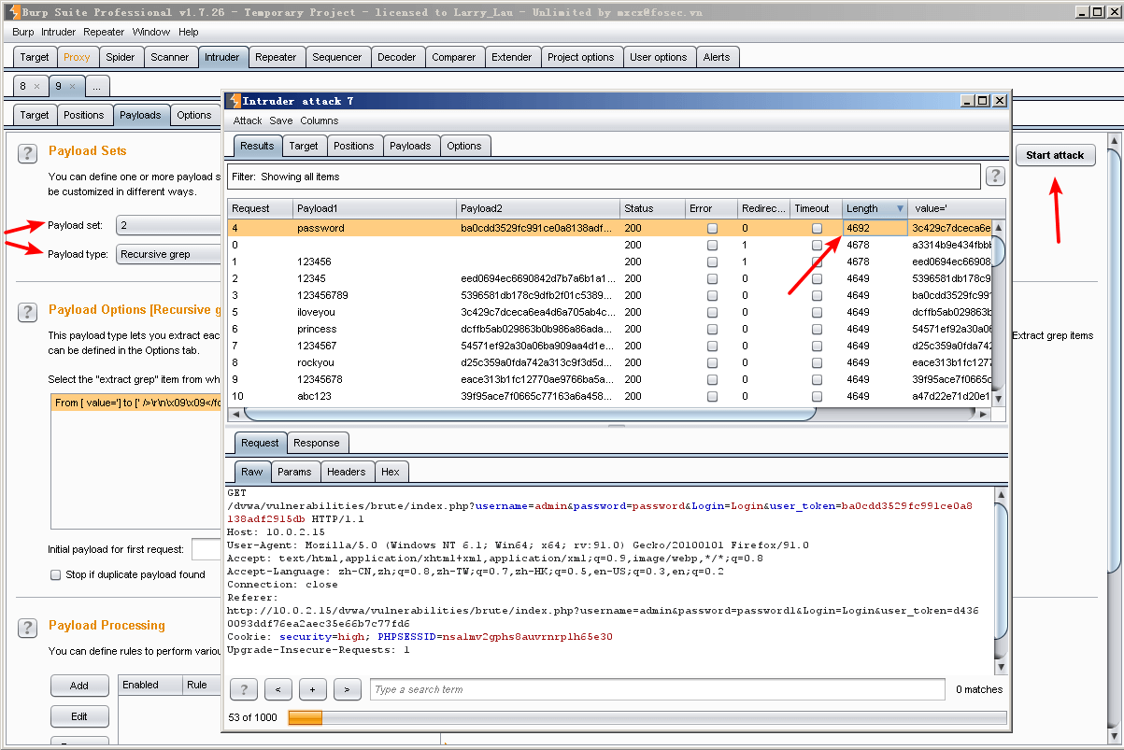Click help button beside request search bar

point(244,689)
